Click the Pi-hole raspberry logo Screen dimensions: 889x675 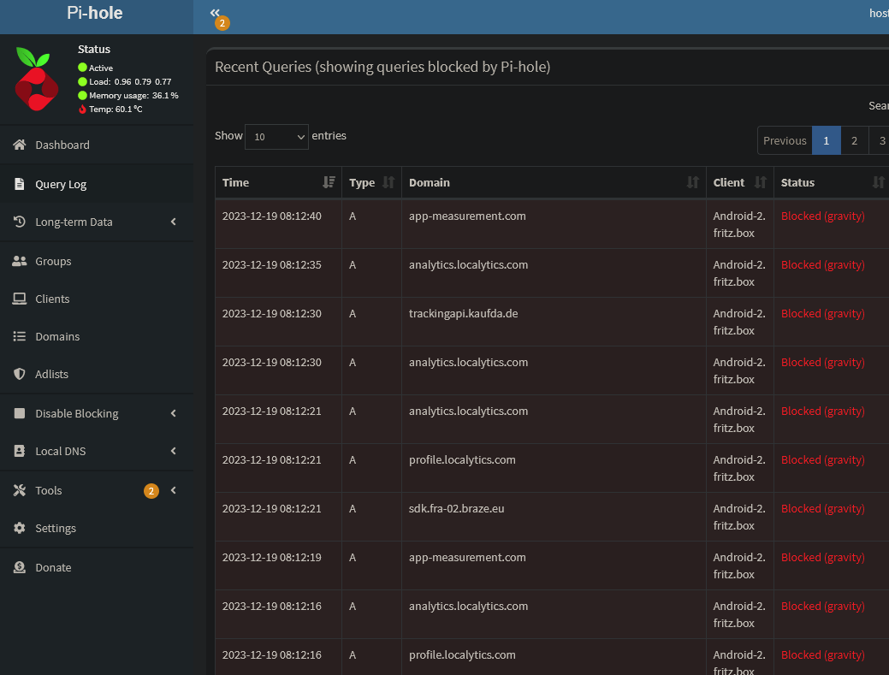coord(36,80)
